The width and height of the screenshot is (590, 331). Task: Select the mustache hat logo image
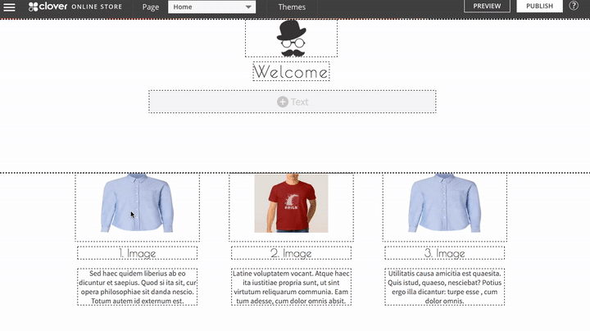pyautogui.click(x=291, y=39)
